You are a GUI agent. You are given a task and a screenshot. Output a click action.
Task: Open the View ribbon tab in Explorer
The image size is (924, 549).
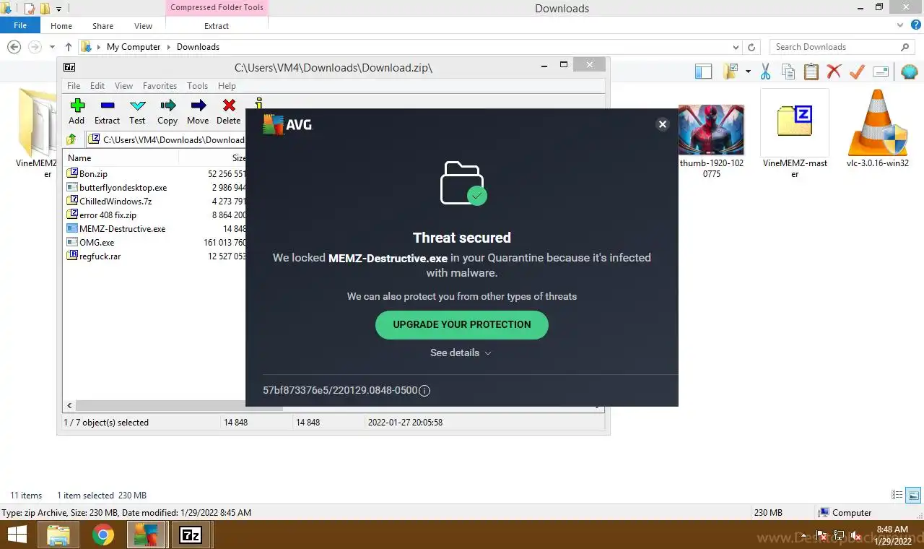[143, 26]
